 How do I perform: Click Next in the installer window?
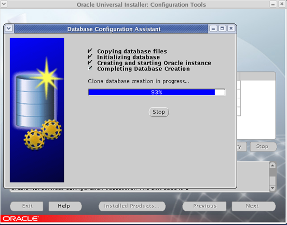(x=253, y=206)
